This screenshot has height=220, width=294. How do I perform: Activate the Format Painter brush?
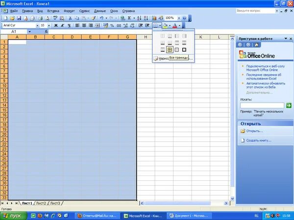(x=94, y=18)
